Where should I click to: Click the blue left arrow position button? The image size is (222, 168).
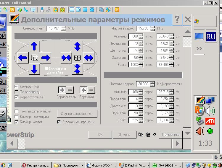(x=22, y=58)
